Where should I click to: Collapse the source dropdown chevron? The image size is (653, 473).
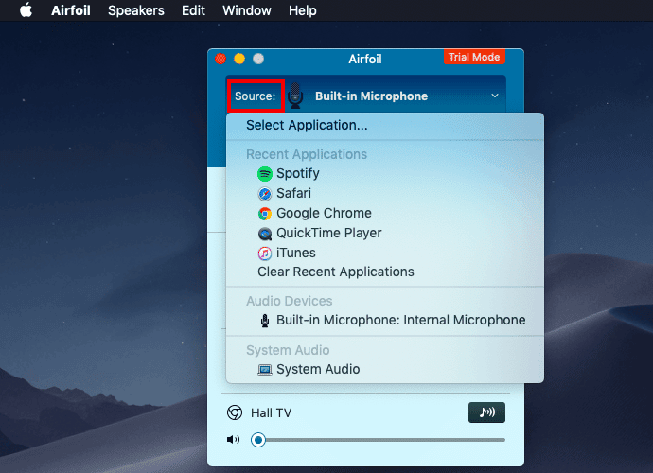[x=495, y=96]
